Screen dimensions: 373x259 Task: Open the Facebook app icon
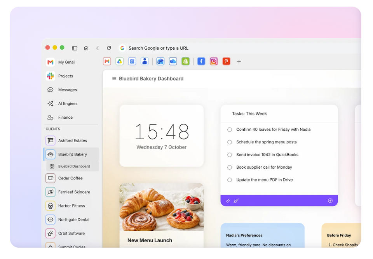click(201, 62)
